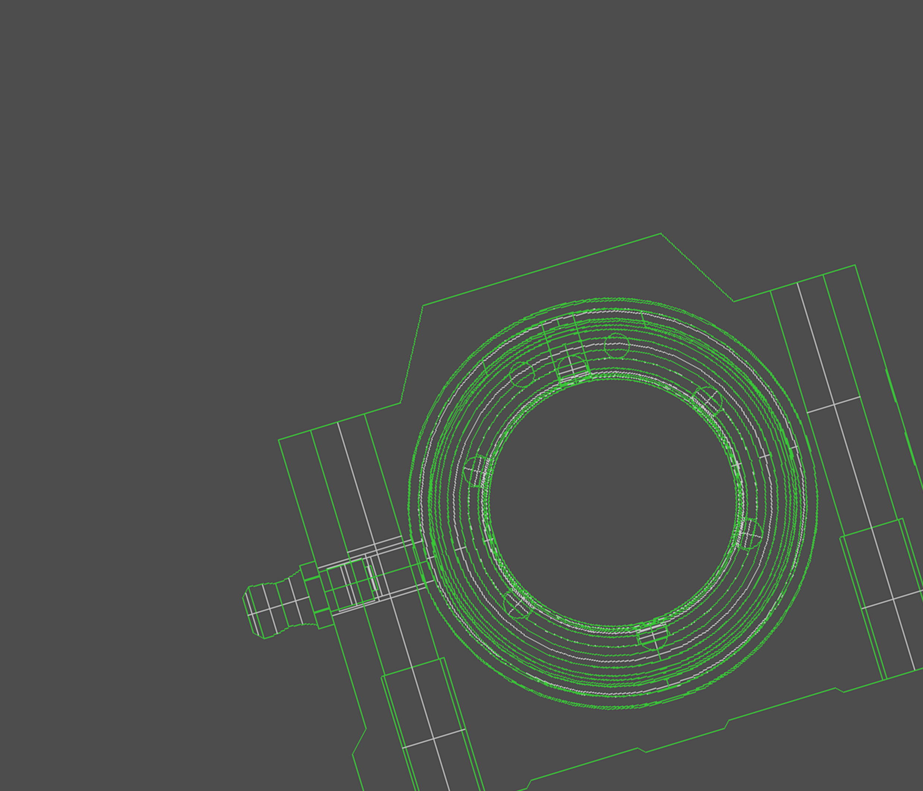Select the upper-left small bolt hole circle
Image resolution: width=923 pixels, height=791 pixels.
tap(522, 374)
